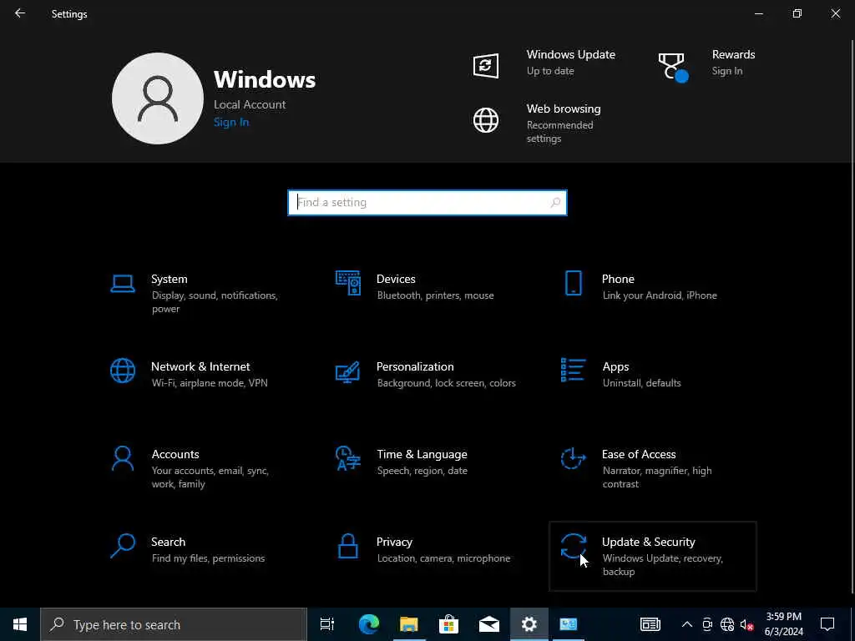Open News and interests taskbar icon
The width and height of the screenshot is (855, 641).
pyautogui.click(x=650, y=624)
